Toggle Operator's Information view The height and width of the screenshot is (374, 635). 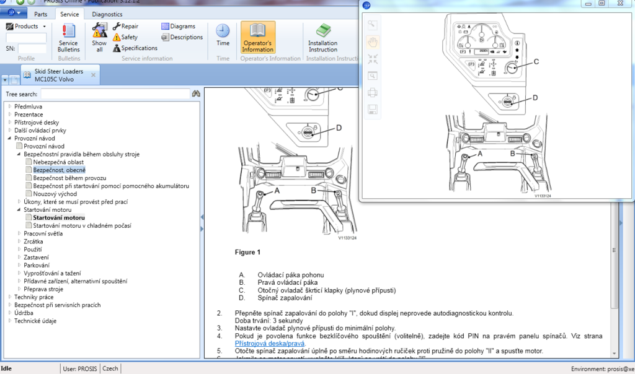coord(257,38)
